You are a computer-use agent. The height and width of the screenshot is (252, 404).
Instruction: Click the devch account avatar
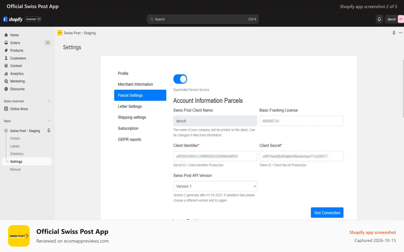click(401, 19)
